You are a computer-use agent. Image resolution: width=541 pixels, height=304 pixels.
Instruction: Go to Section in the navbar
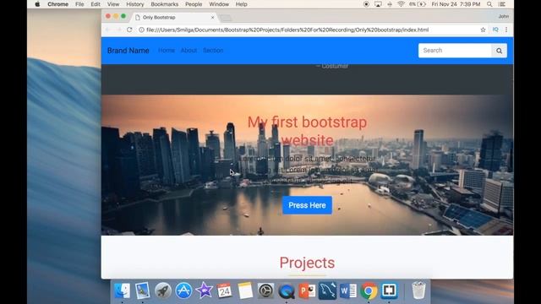tap(213, 51)
